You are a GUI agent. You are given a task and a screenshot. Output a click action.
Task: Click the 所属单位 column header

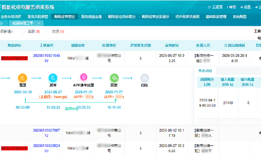click(109, 45)
